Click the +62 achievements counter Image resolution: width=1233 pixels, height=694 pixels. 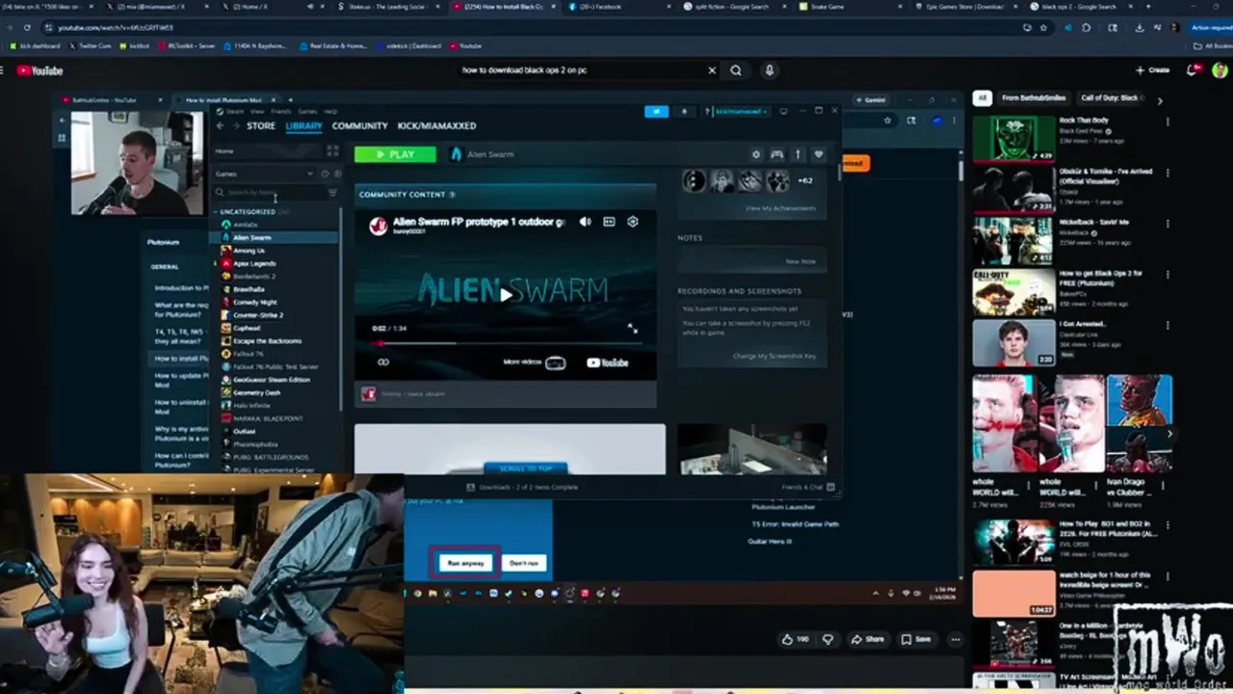pyautogui.click(x=805, y=180)
